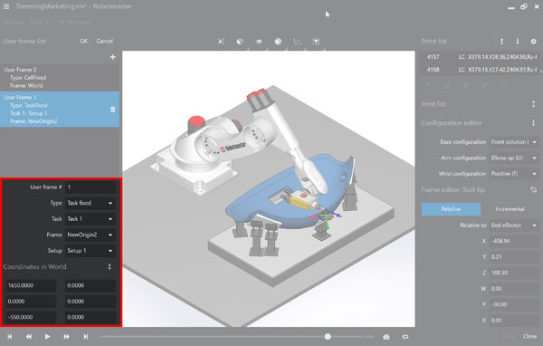Click the X value field -406.94
Screen dimensions: 543x346
(513, 241)
